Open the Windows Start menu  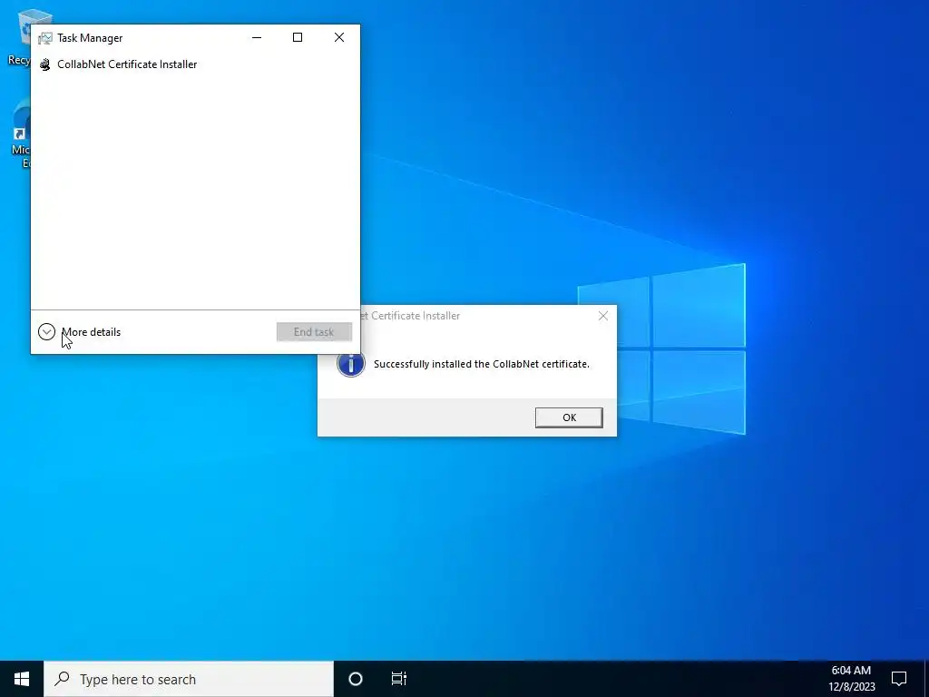click(x=22, y=679)
